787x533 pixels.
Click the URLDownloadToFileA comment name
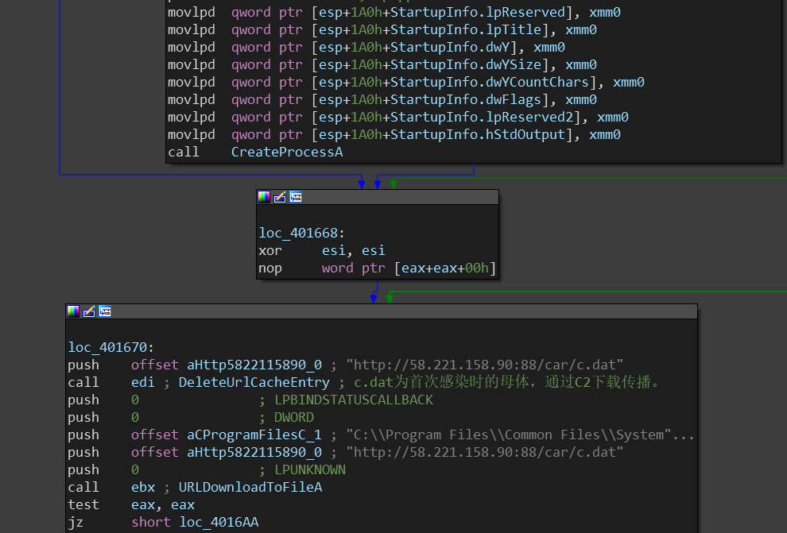point(250,488)
